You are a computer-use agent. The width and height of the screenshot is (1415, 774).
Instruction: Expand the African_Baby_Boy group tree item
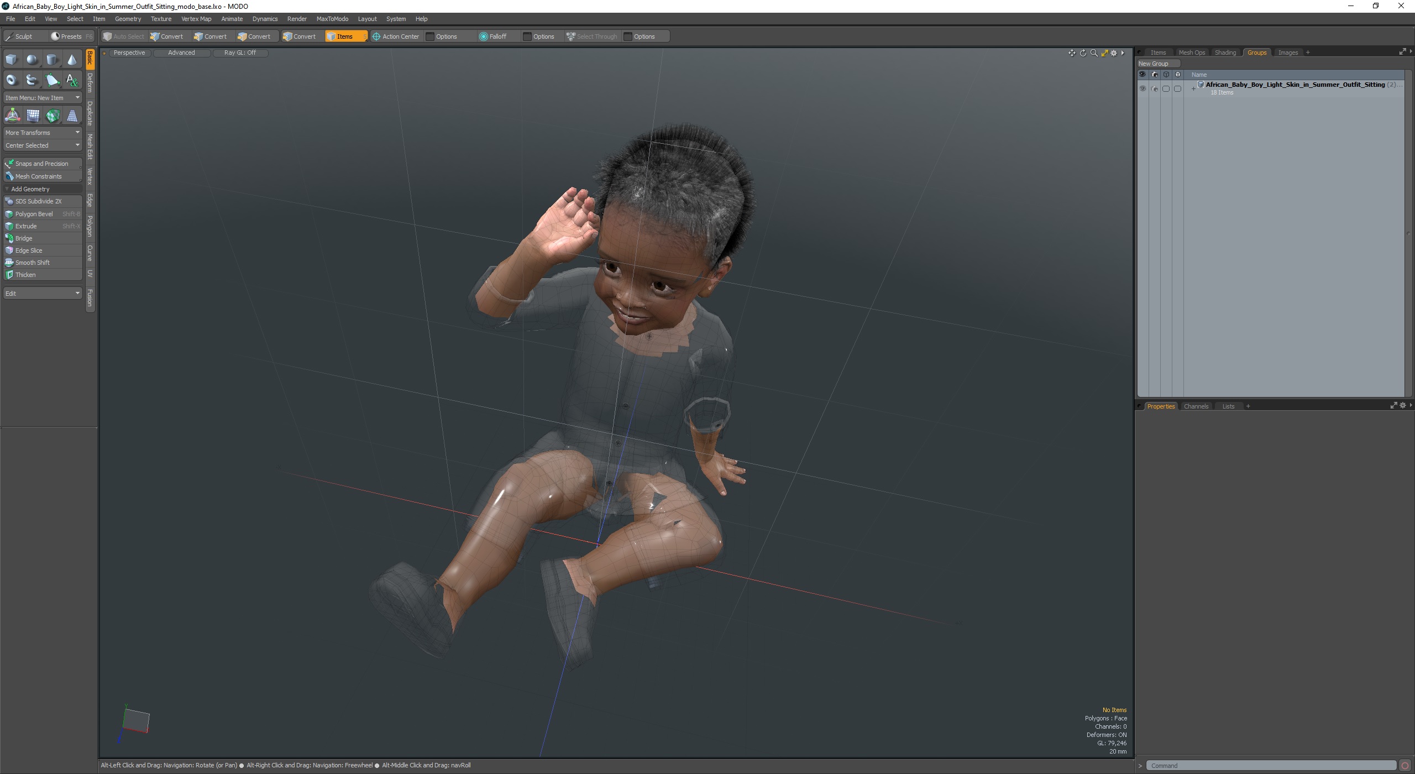point(1193,88)
